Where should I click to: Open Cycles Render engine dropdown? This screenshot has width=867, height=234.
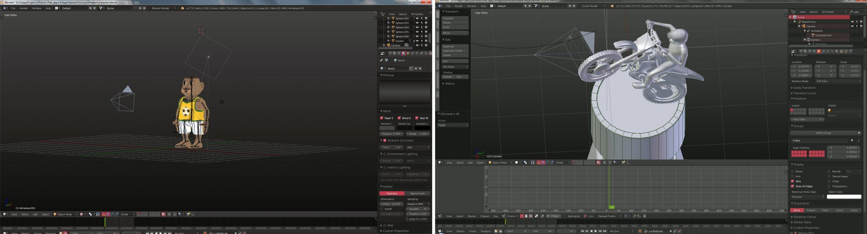593,6
